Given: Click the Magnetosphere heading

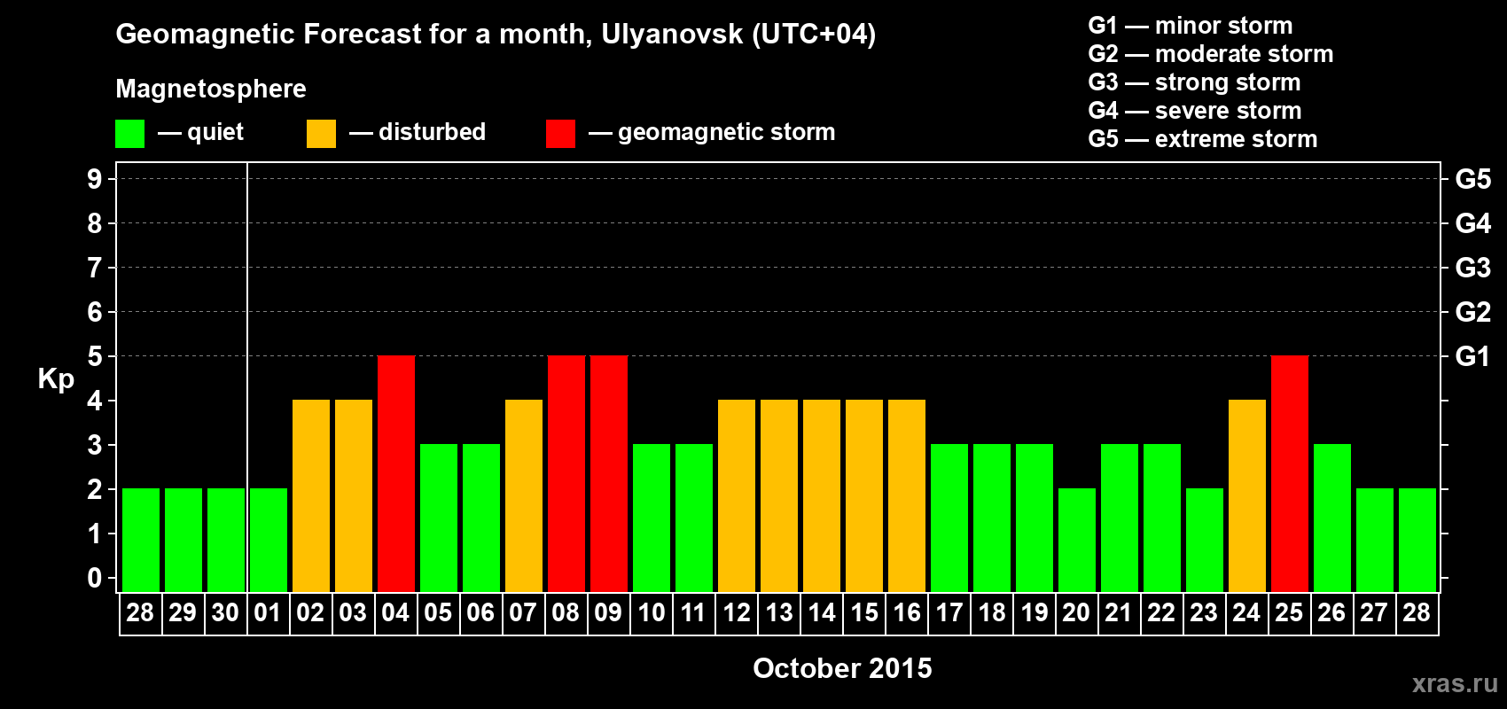Looking at the screenshot, I should 211,89.
